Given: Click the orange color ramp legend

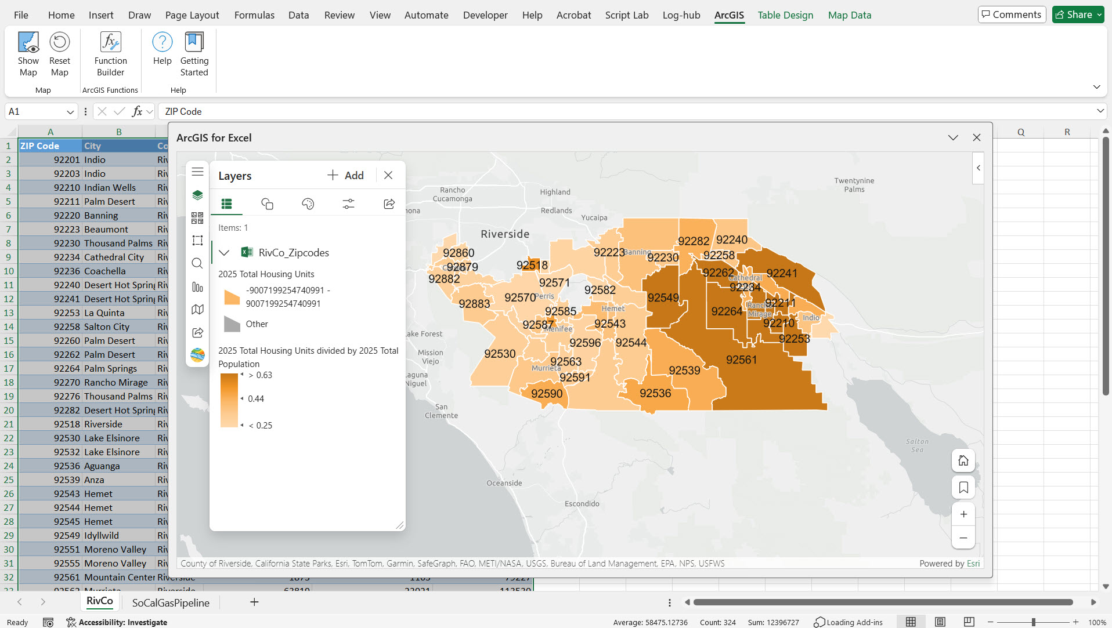Looking at the screenshot, I should (x=229, y=400).
